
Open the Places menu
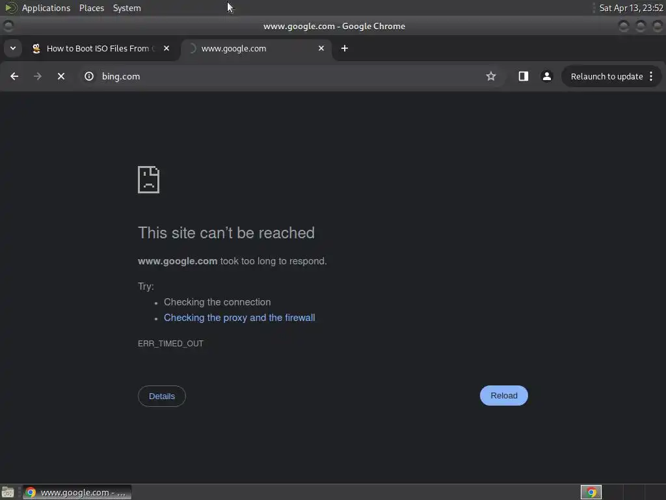[x=92, y=8]
